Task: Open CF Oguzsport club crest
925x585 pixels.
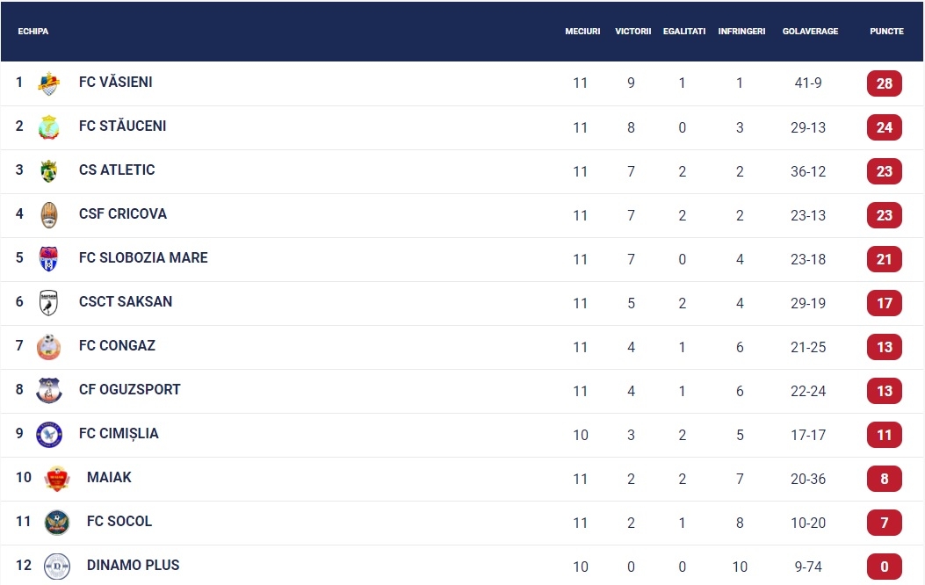Action: (x=49, y=390)
